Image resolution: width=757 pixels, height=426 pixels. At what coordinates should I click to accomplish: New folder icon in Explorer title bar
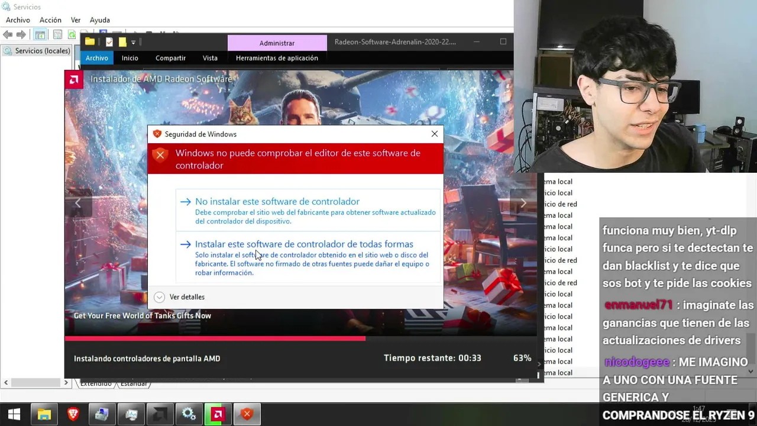(122, 41)
